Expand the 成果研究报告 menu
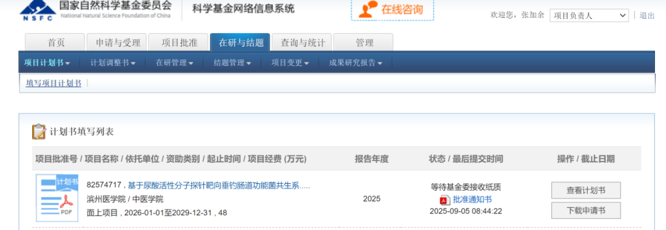The width and height of the screenshot is (666, 230). [x=356, y=63]
